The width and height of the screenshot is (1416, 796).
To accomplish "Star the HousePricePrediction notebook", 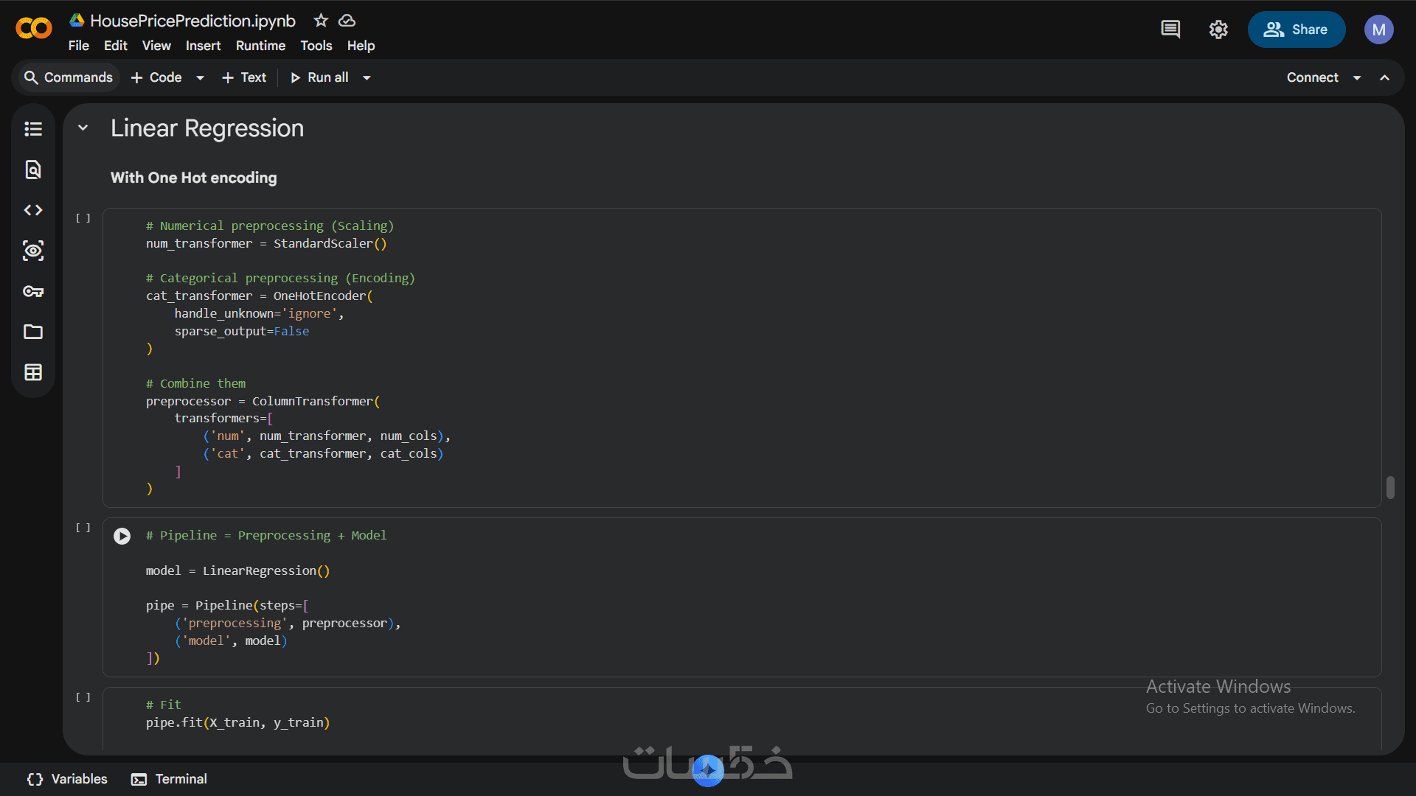I will [321, 21].
